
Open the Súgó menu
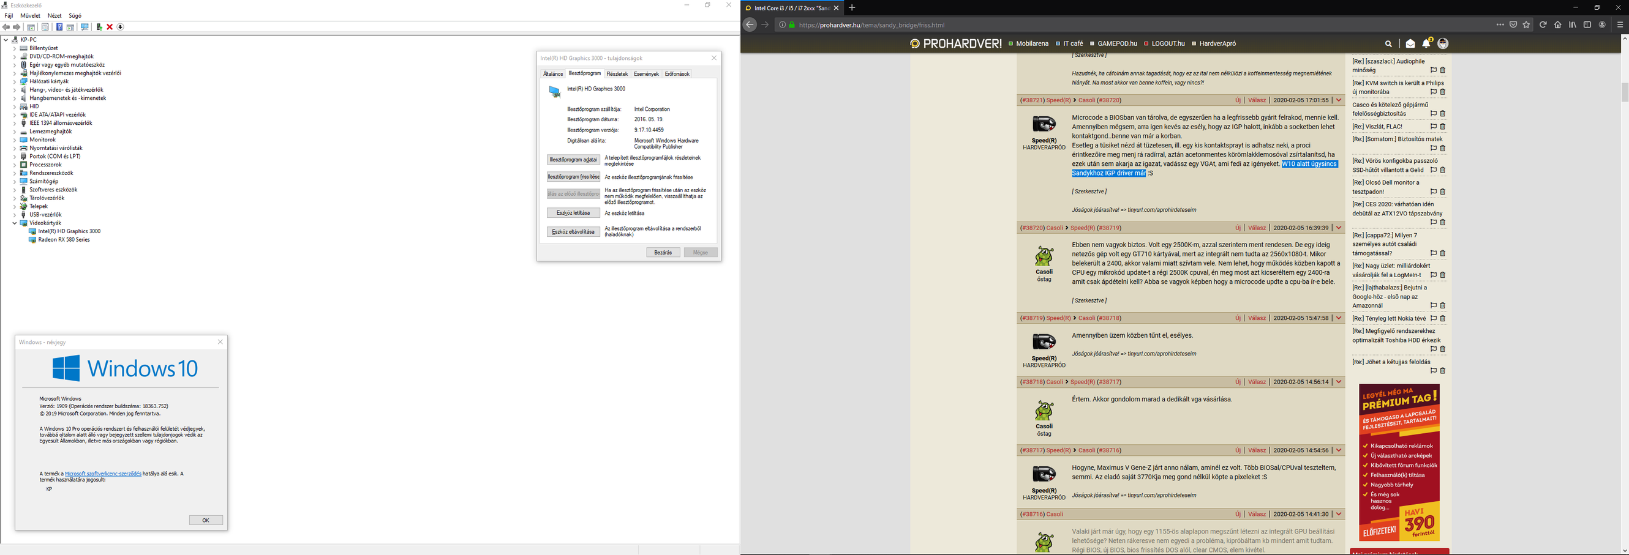tap(75, 16)
